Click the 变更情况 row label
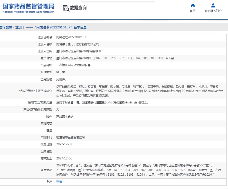Viewport: 228px width, 189px height. 46,170
